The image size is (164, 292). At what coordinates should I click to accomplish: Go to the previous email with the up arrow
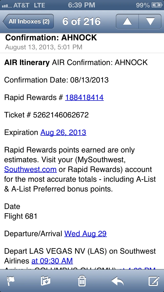click(x=127, y=21)
